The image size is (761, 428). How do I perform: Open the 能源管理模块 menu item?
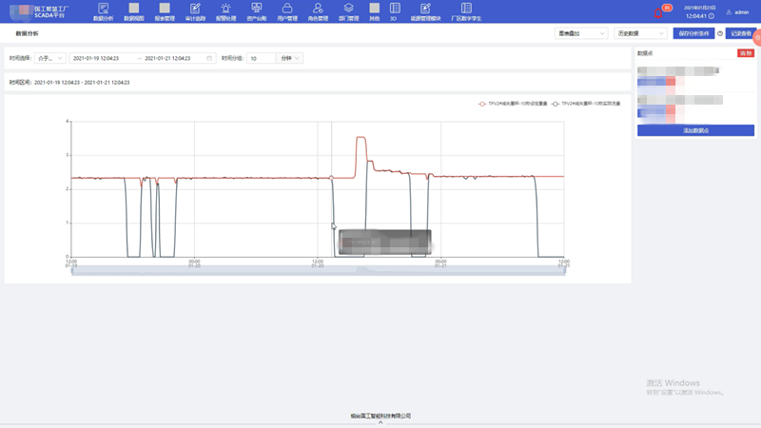(x=425, y=12)
